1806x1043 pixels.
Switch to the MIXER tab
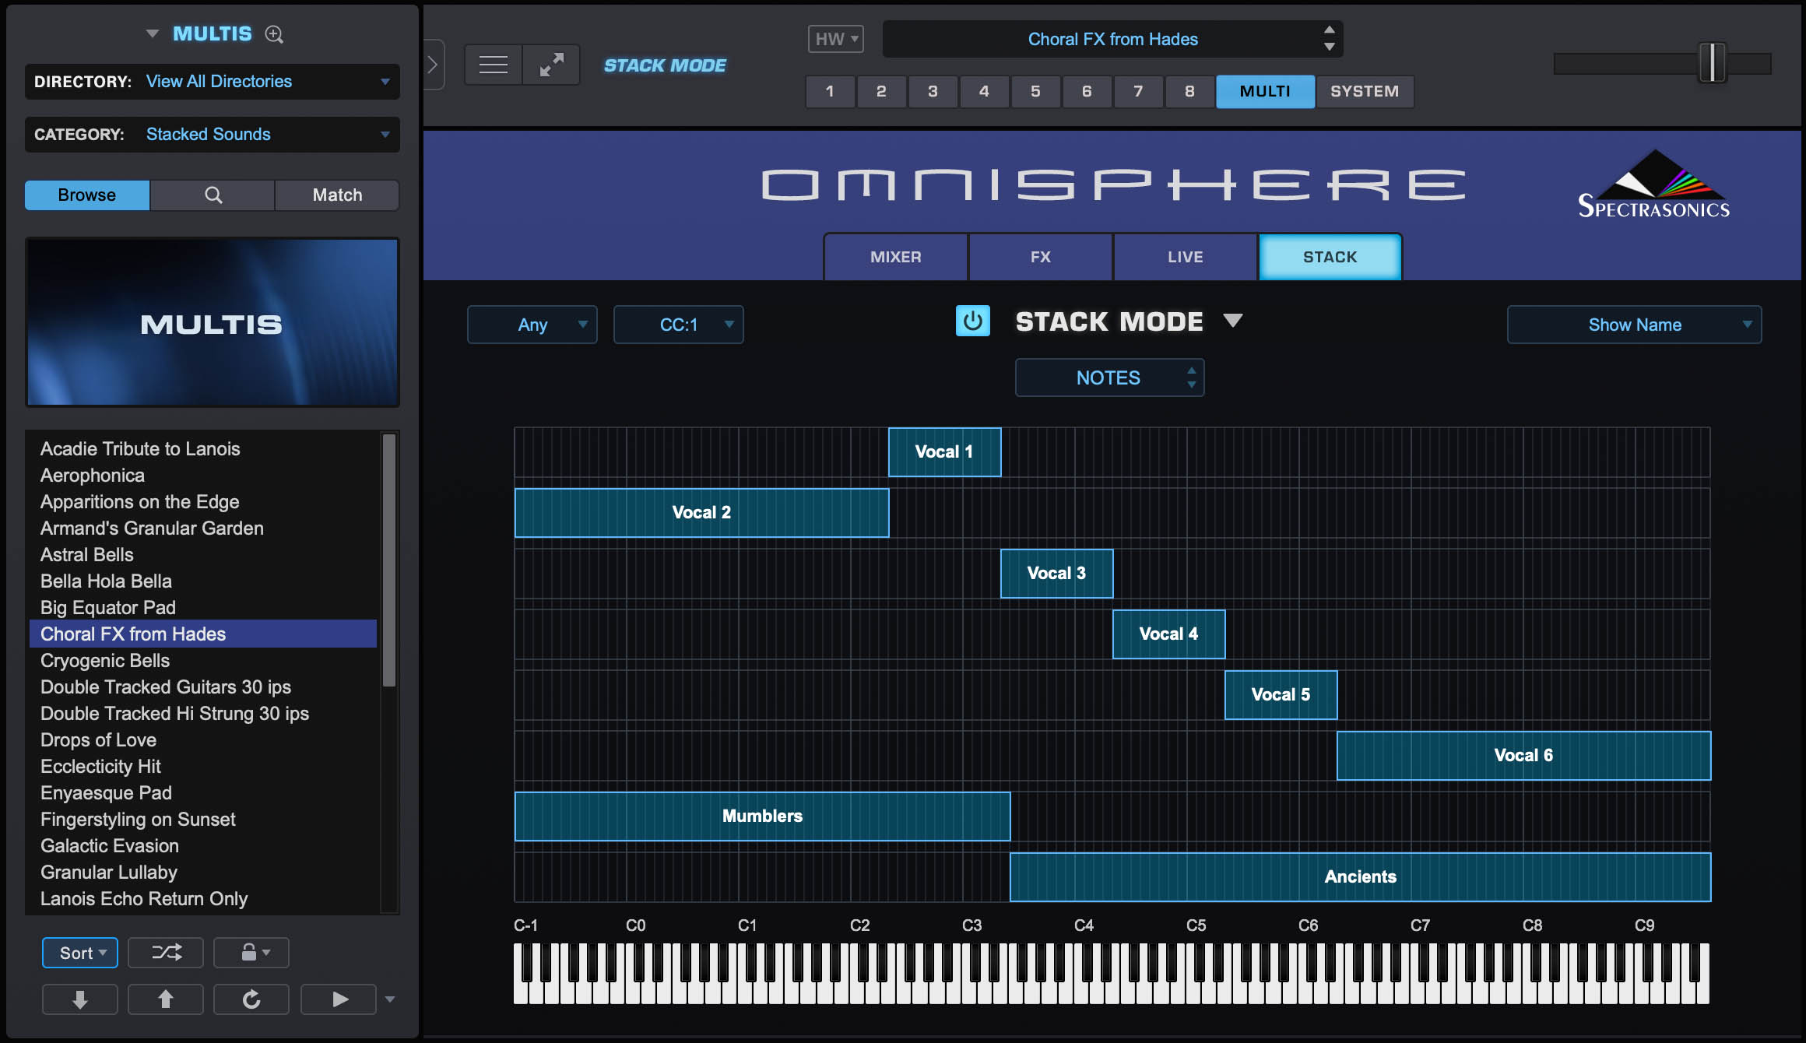895,256
